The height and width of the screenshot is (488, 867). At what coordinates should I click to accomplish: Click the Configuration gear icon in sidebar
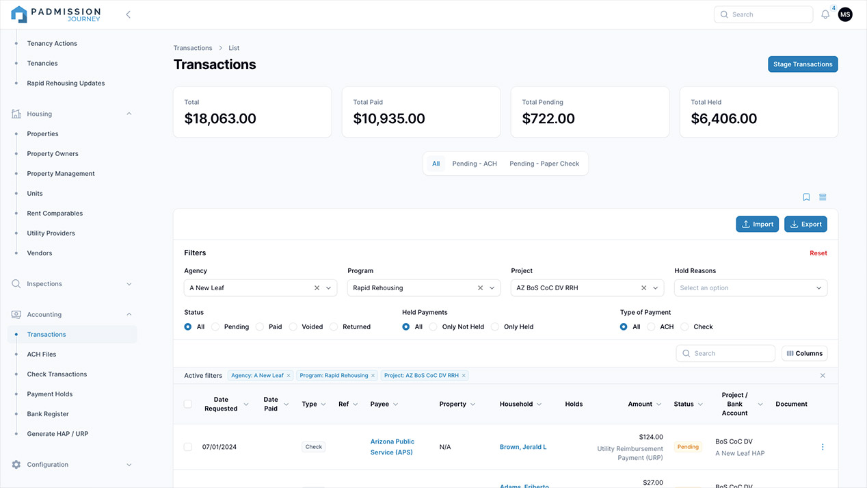point(16,465)
